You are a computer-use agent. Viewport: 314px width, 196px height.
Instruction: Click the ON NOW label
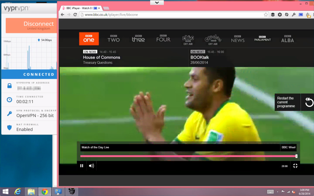90,52
